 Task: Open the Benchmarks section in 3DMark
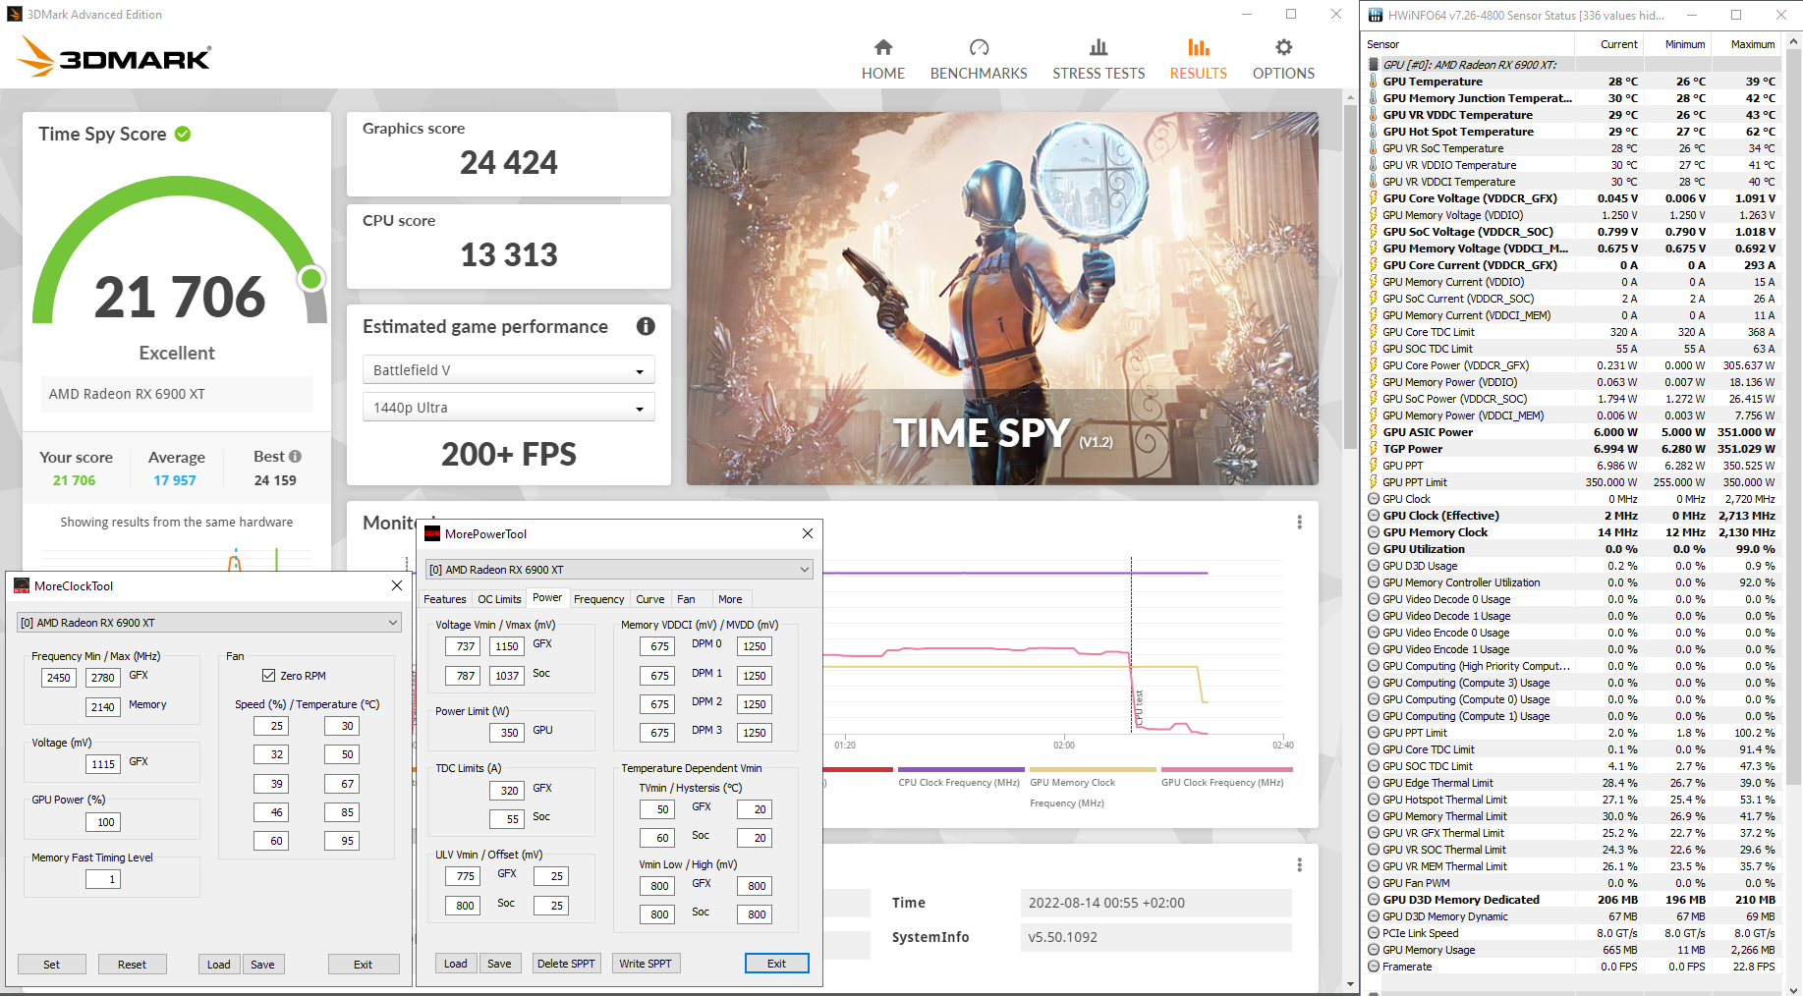pos(979,59)
